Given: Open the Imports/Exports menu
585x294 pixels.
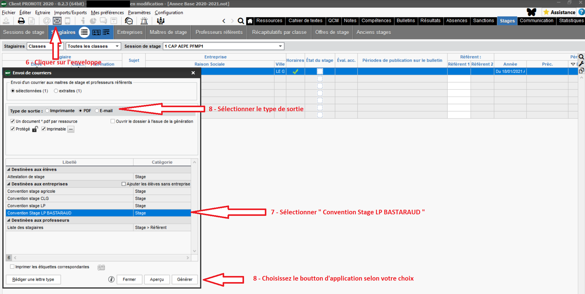Looking at the screenshot, I should point(70,13).
